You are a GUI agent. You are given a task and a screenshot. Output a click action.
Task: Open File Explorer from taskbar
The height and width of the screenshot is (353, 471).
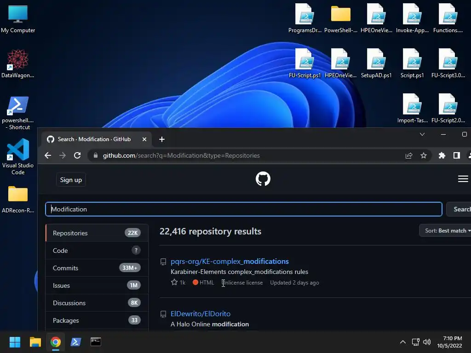click(35, 342)
